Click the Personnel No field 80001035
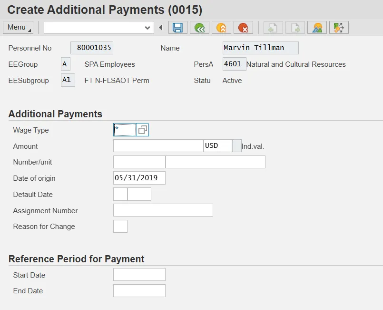 point(92,48)
